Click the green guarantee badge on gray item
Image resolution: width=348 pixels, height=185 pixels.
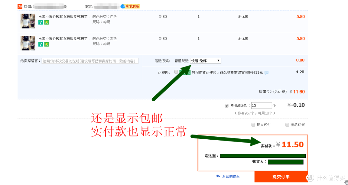46,44
